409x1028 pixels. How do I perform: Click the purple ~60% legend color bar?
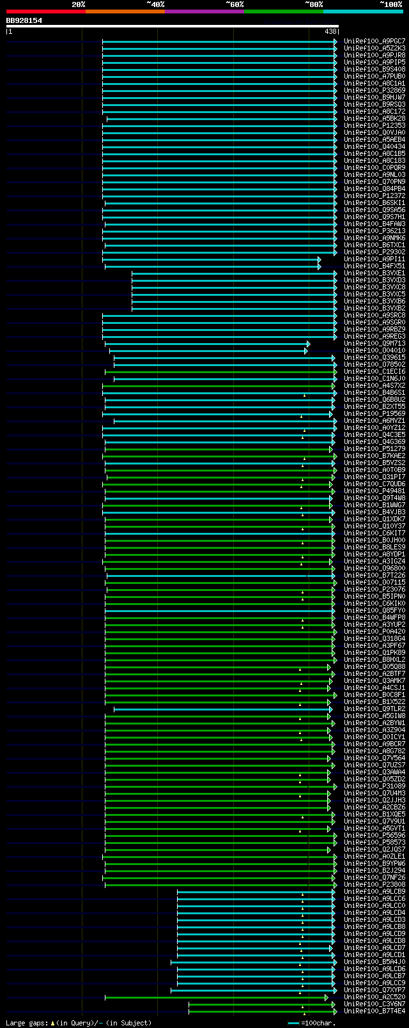tap(204, 12)
